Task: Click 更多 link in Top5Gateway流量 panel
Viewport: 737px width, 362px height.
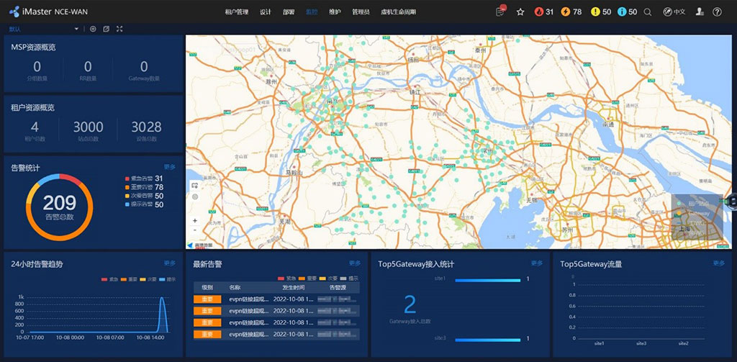Action: (718, 263)
